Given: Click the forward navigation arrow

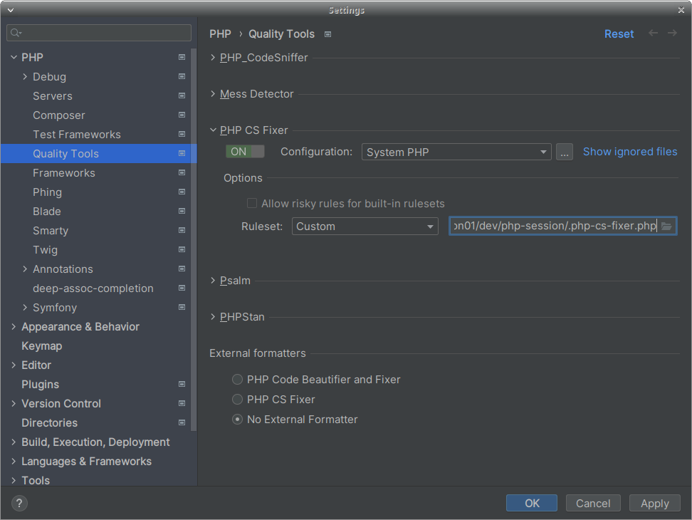Looking at the screenshot, I should [x=672, y=33].
